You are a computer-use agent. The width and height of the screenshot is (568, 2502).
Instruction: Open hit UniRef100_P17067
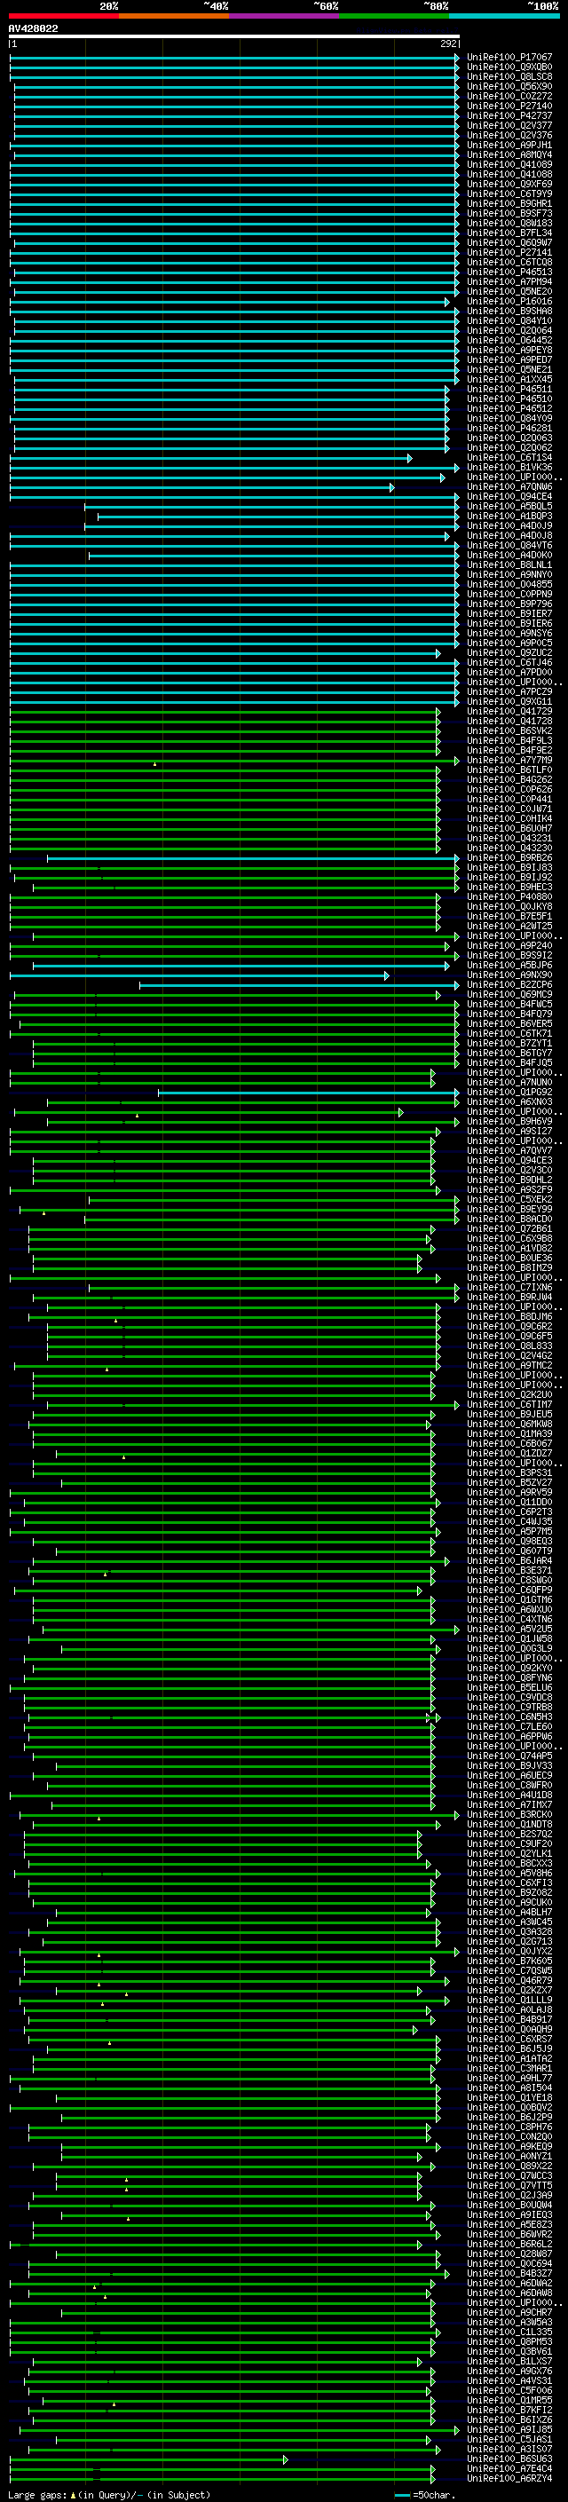pos(509,58)
